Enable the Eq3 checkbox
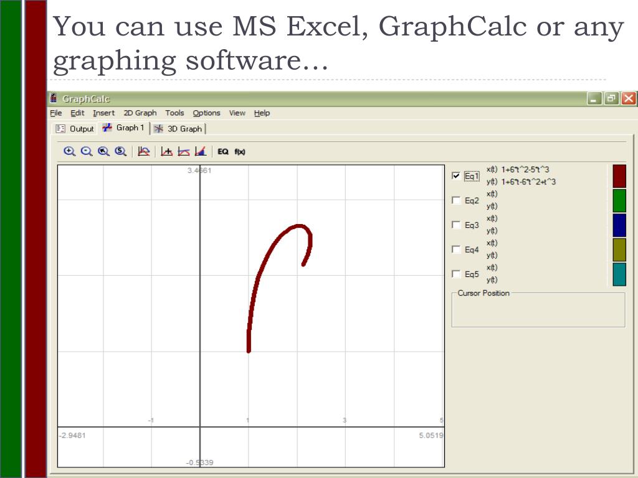 point(455,225)
